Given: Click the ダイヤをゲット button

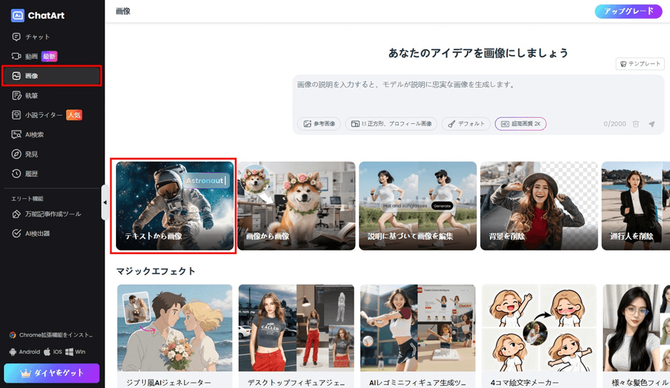Looking at the screenshot, I should [52, 373].
